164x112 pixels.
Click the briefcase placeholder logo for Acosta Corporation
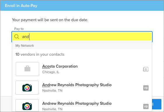point(27,69)
